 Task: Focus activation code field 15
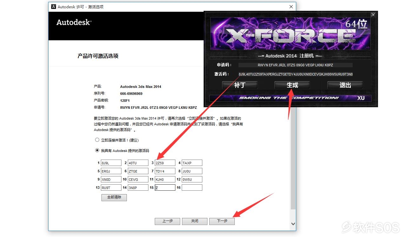coord(165,188)
